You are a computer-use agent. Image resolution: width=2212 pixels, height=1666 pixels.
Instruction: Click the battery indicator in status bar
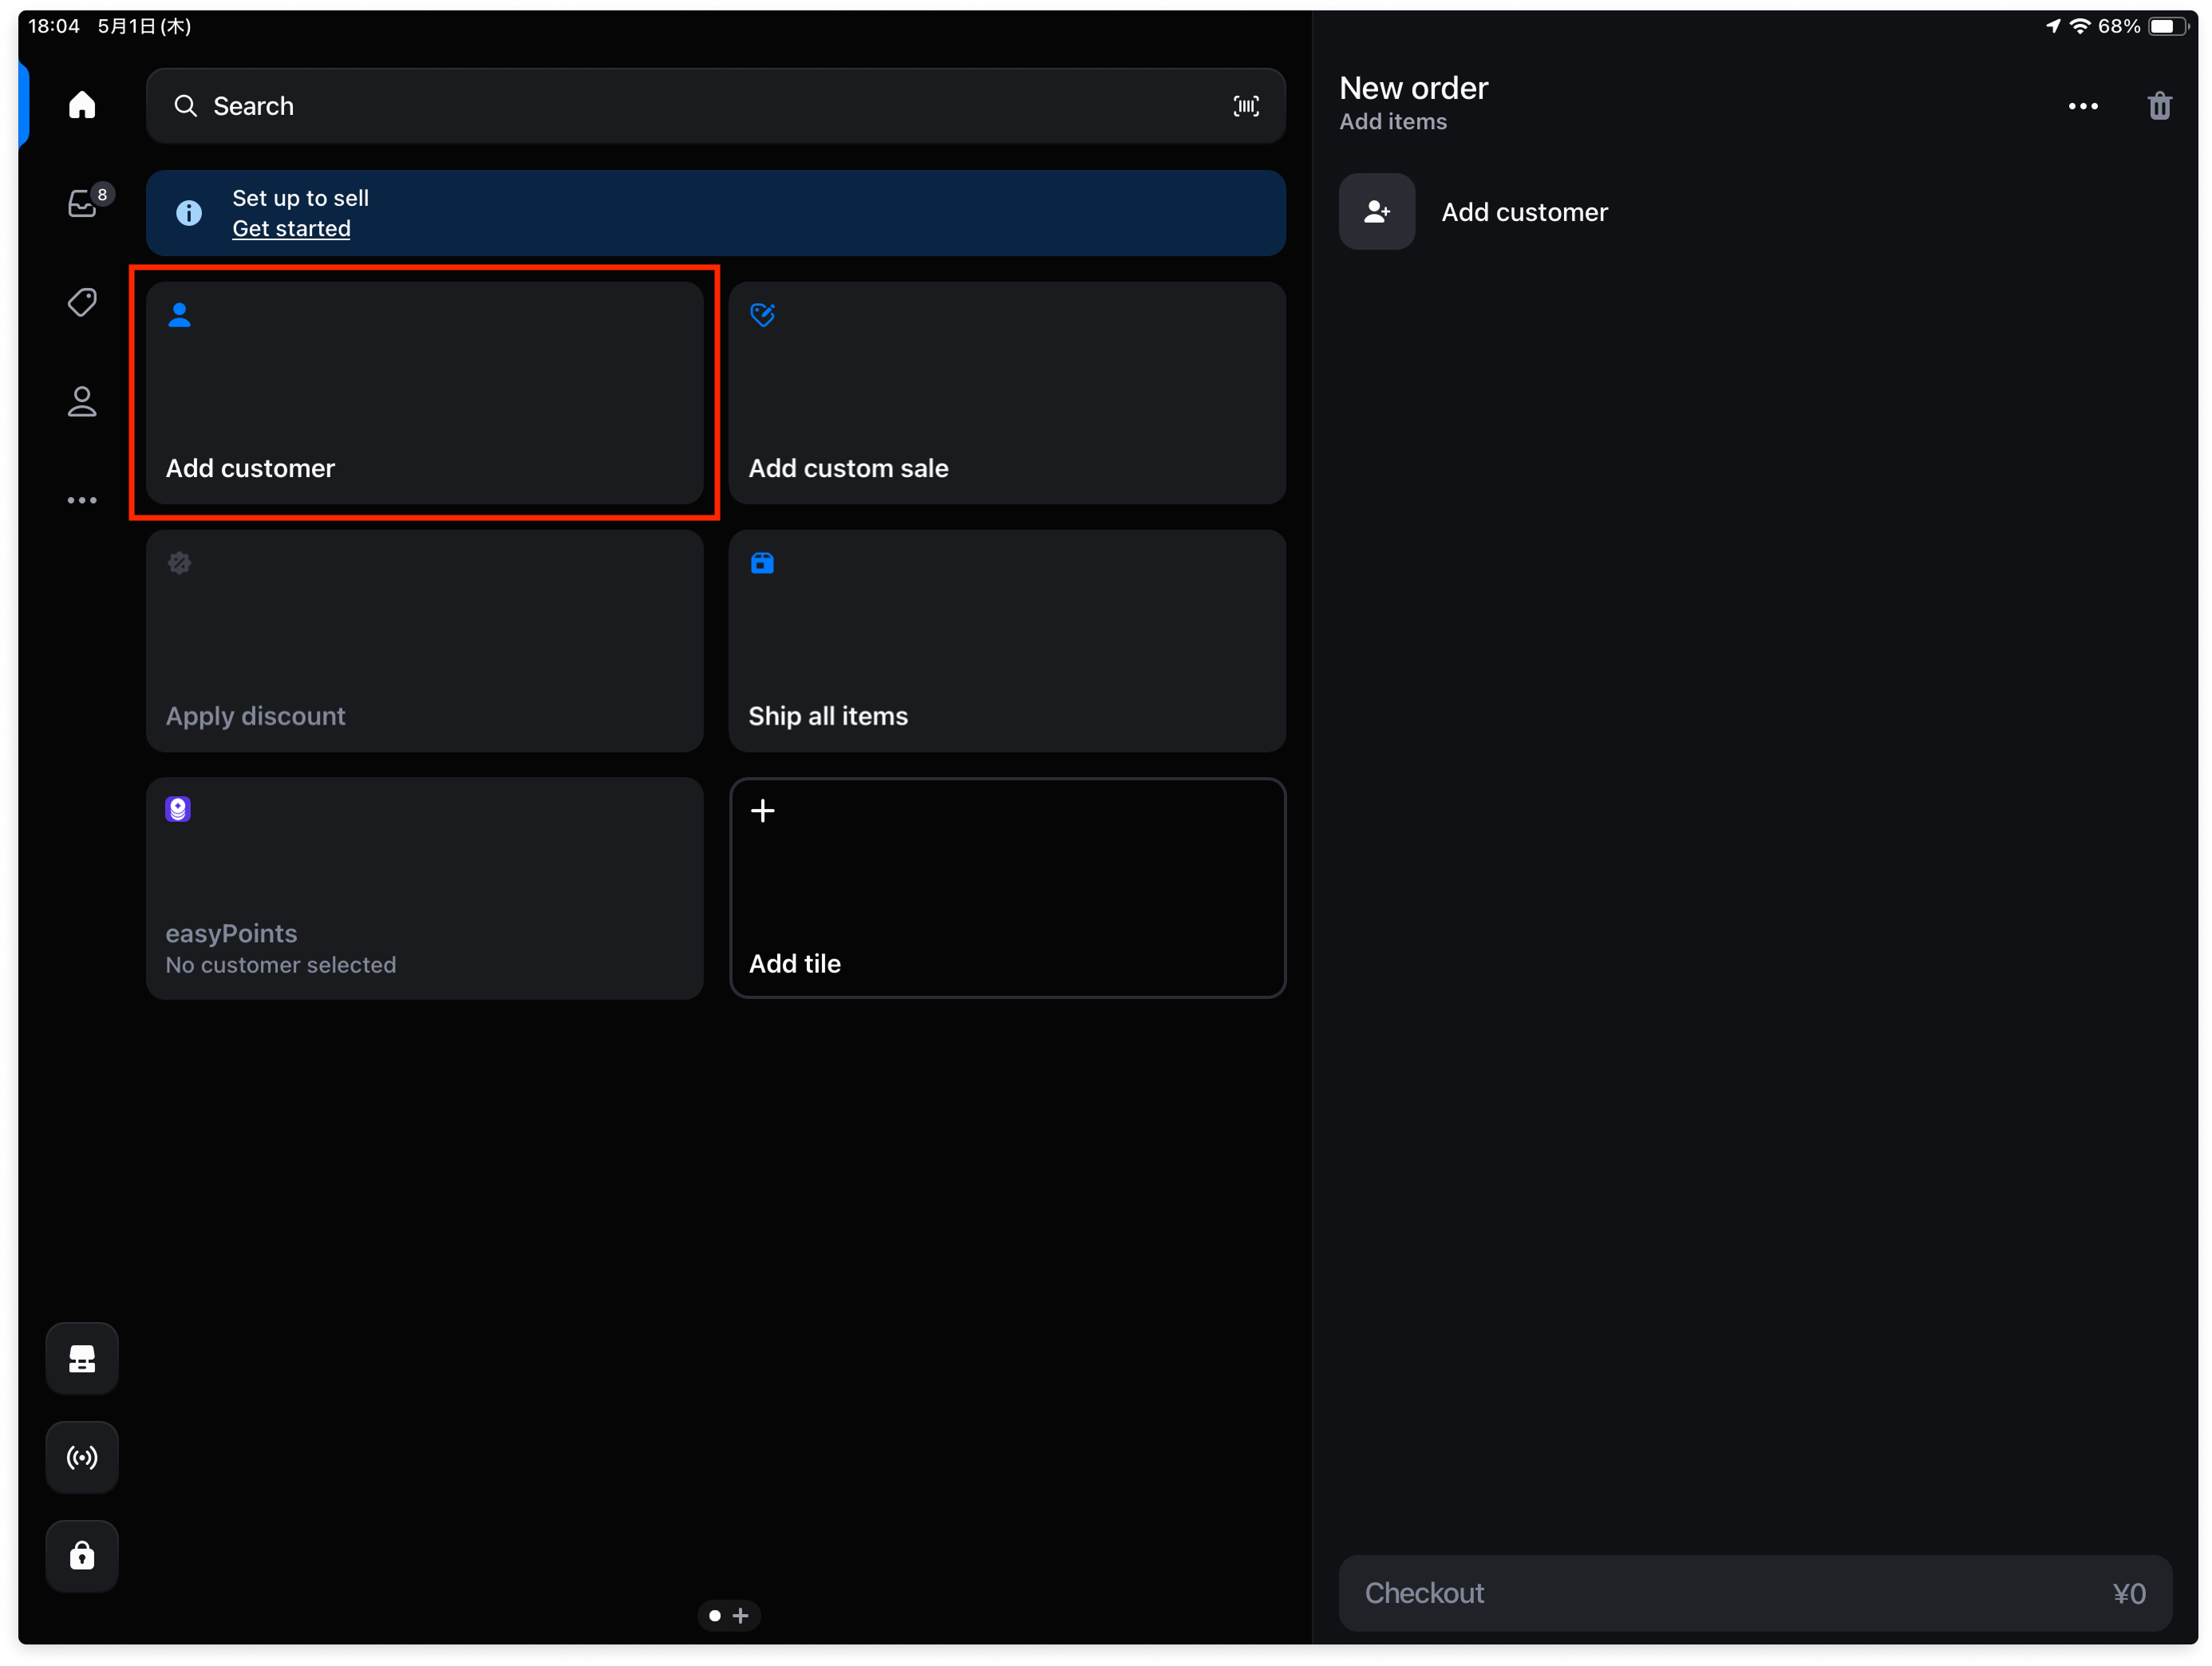pos(2167,26)
